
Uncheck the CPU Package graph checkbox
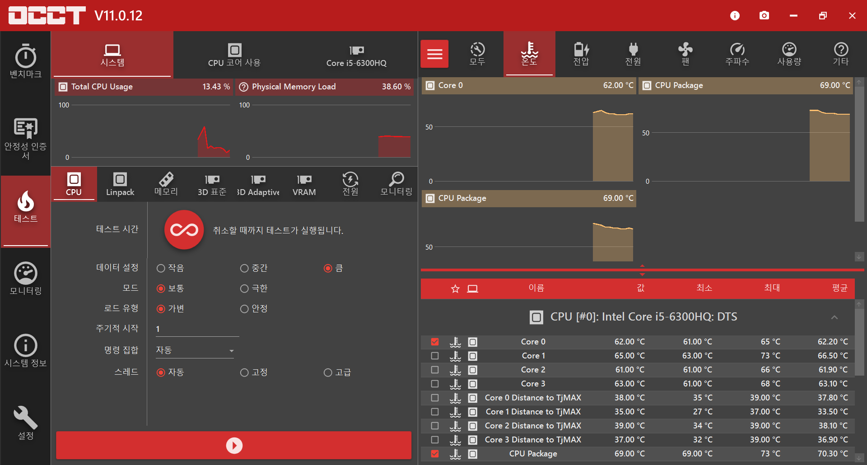(435, 454)
